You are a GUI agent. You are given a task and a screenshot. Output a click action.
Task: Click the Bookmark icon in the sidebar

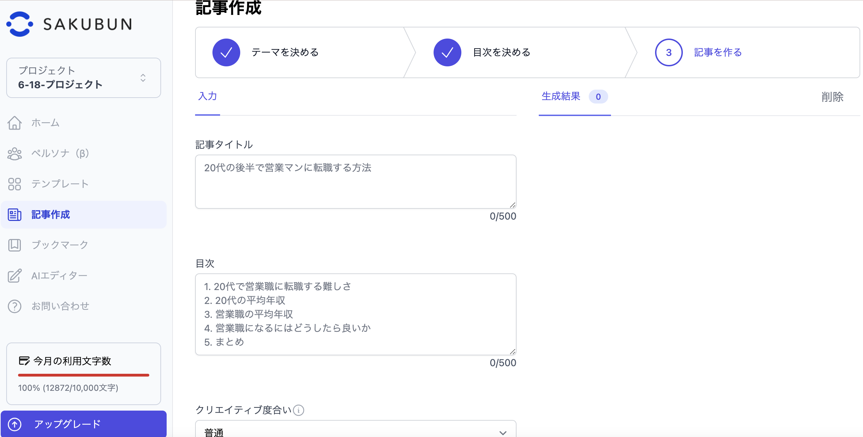pos(15,245)
